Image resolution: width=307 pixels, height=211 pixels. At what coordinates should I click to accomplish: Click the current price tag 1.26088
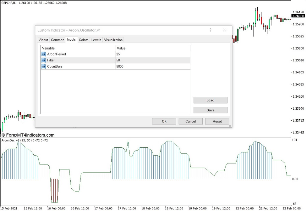[298, 15]
